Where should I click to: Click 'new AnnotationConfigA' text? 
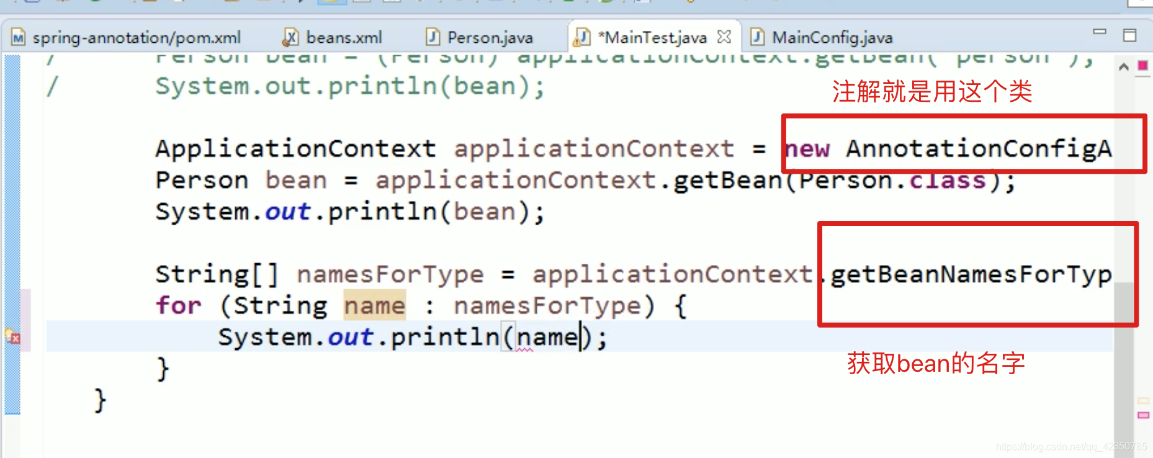(948, 149)
